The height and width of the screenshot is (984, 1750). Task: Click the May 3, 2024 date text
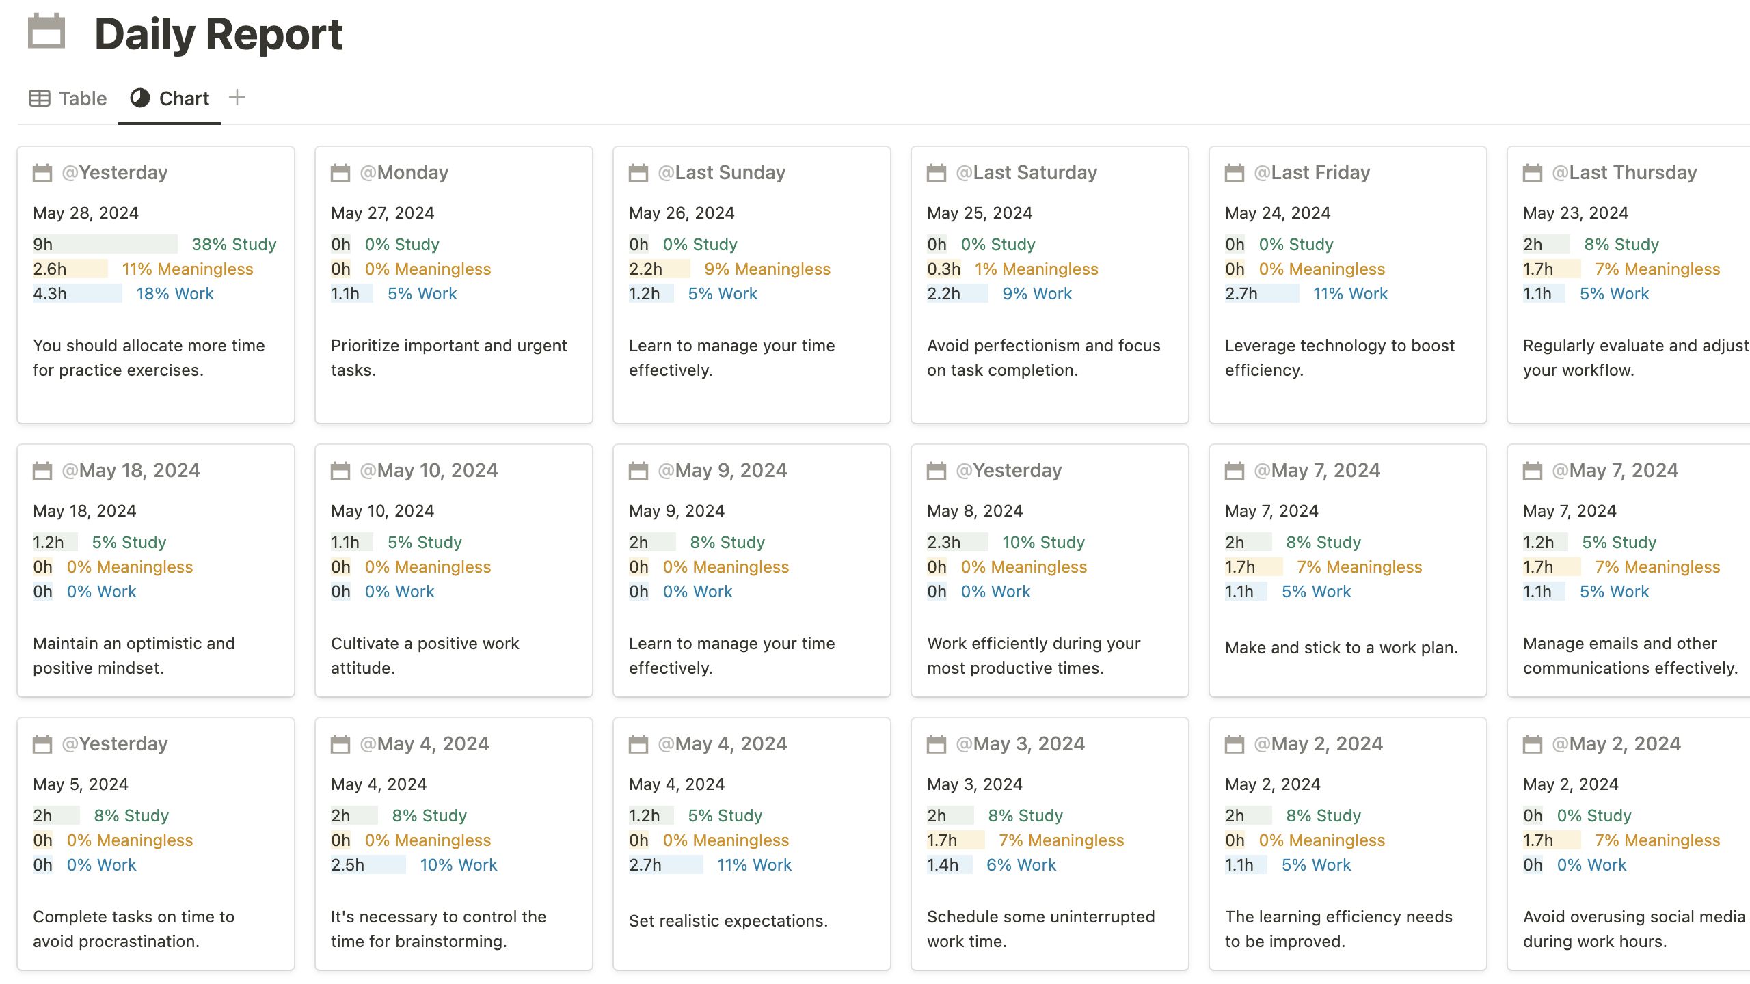[x=974, y=784]
